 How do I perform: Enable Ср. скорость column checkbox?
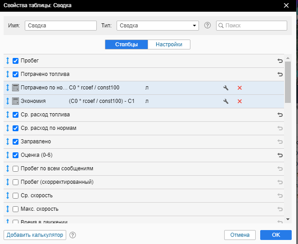(16, 195)
